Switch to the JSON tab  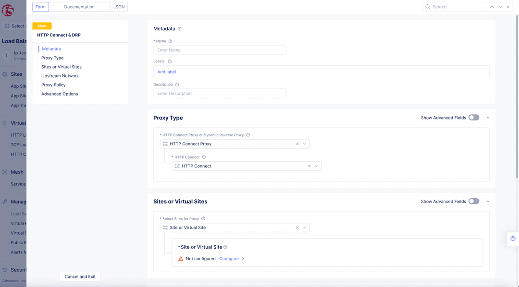click(x=119, y=7)
